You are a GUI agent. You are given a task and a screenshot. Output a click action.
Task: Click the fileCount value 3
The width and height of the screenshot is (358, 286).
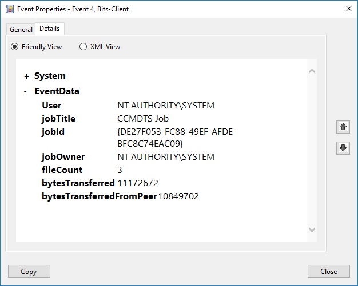120,170
